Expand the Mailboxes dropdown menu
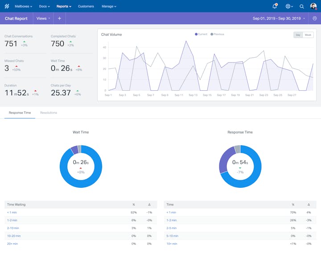Image resolution: width=321 pixels, height=253 pixels. pyautogui.click(x=24, y=6)
